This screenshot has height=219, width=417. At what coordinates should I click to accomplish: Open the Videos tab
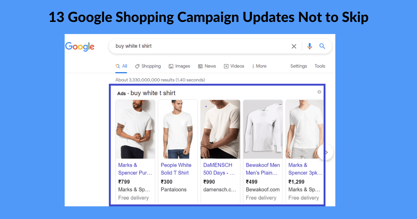coord(234,66)
